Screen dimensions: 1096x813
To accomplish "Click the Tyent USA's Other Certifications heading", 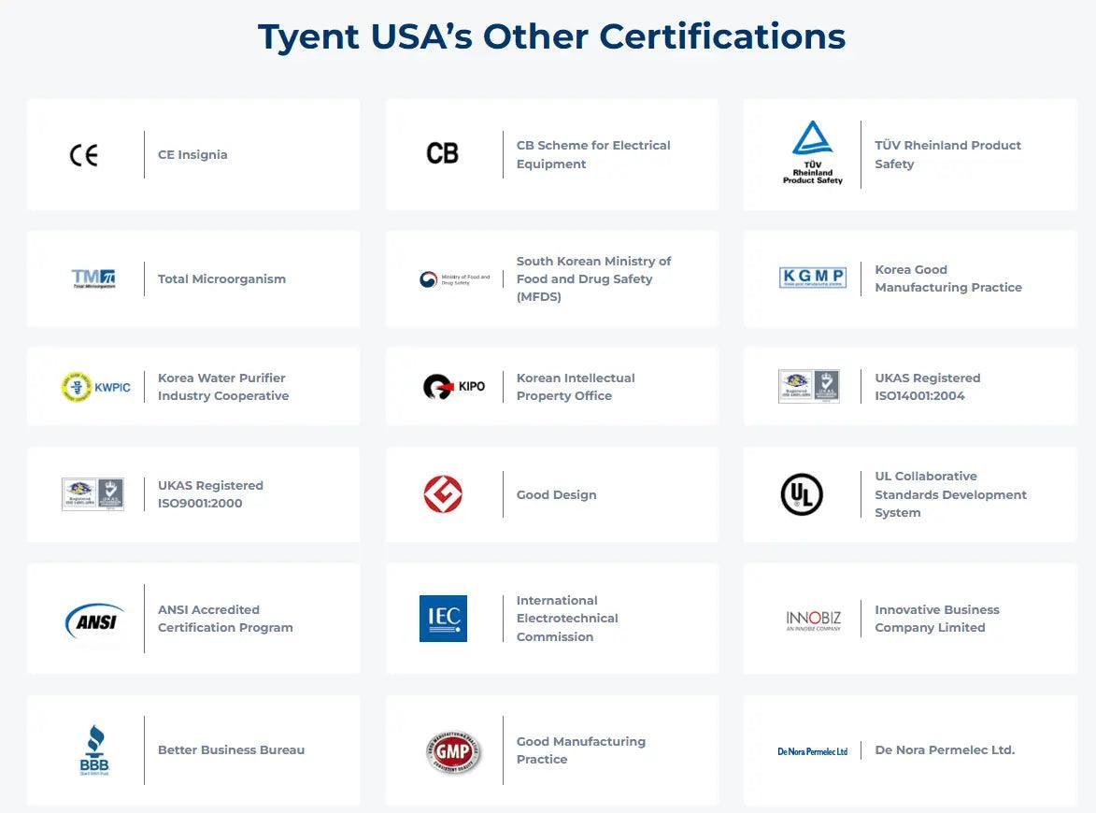I will [551, 37].
